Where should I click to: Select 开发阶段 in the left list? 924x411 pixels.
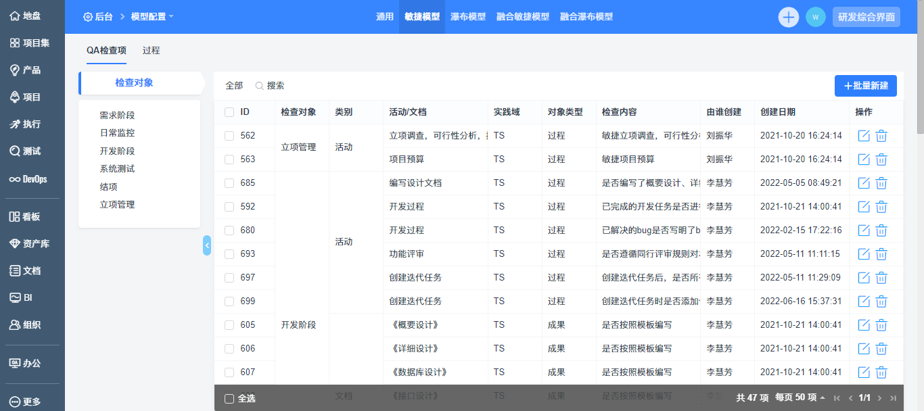(x=117, y=151)
